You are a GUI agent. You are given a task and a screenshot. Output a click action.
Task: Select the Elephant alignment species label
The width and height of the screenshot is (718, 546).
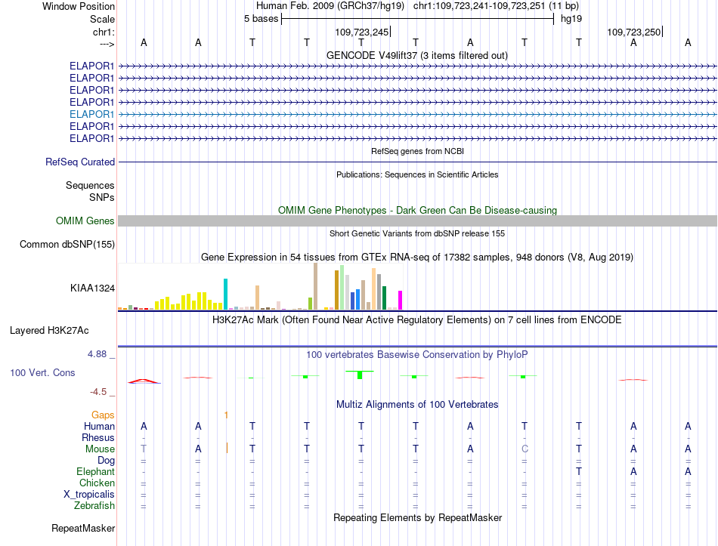tap(96, 471)
